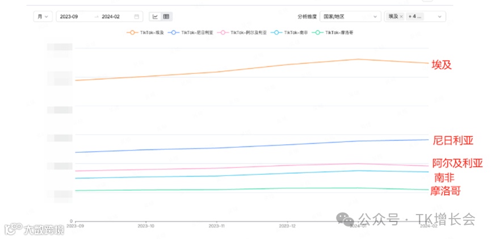Remove the 埃及 tag with its x
The width and height of the screenshot is (491, 239).
[x=401, y=16]
